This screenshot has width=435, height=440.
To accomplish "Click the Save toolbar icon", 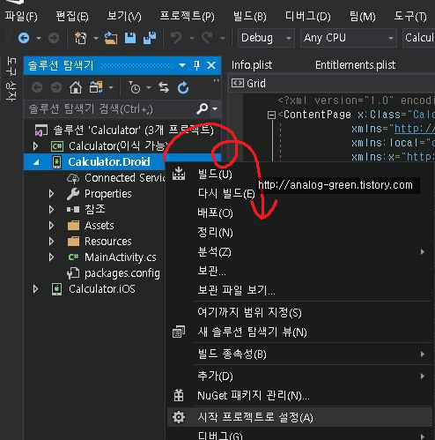I will (130, 38).
